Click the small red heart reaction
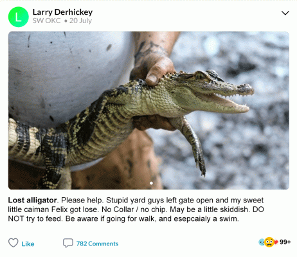The height and width of the screenshot is (257, 297). click(x=276, y=242)
